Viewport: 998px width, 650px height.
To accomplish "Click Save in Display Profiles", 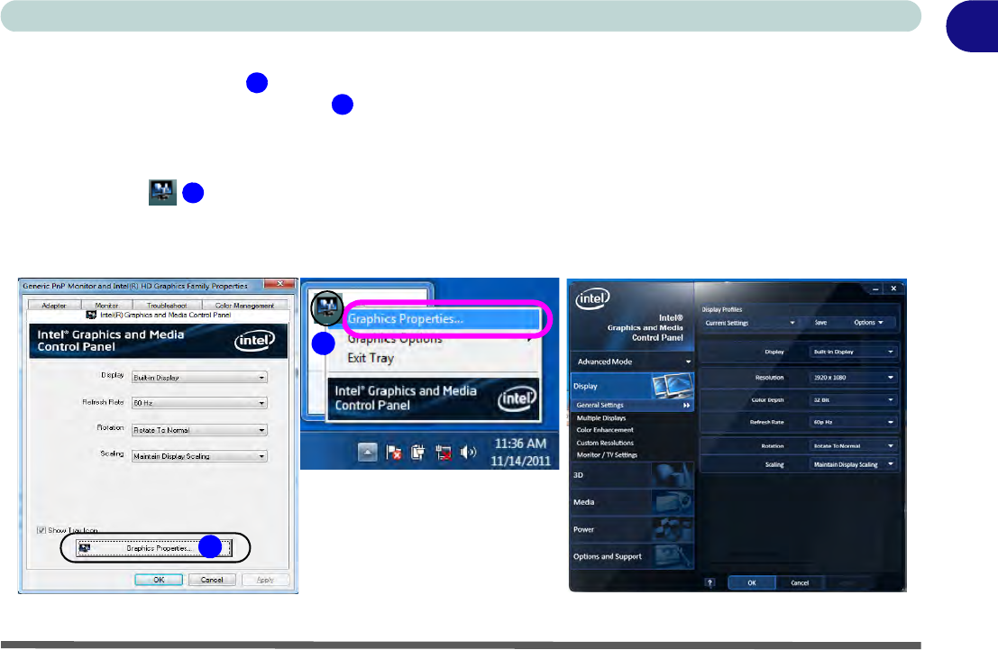I will tap(821, 323).
